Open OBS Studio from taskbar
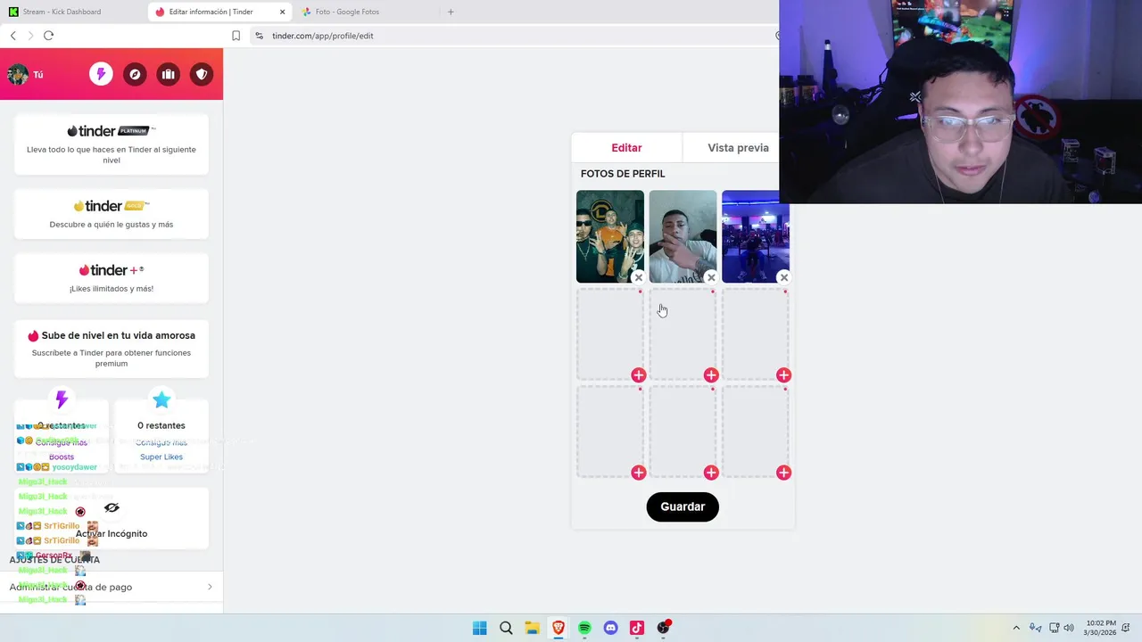The height and width of the screenshot is (642, 1142). point(663,628)
